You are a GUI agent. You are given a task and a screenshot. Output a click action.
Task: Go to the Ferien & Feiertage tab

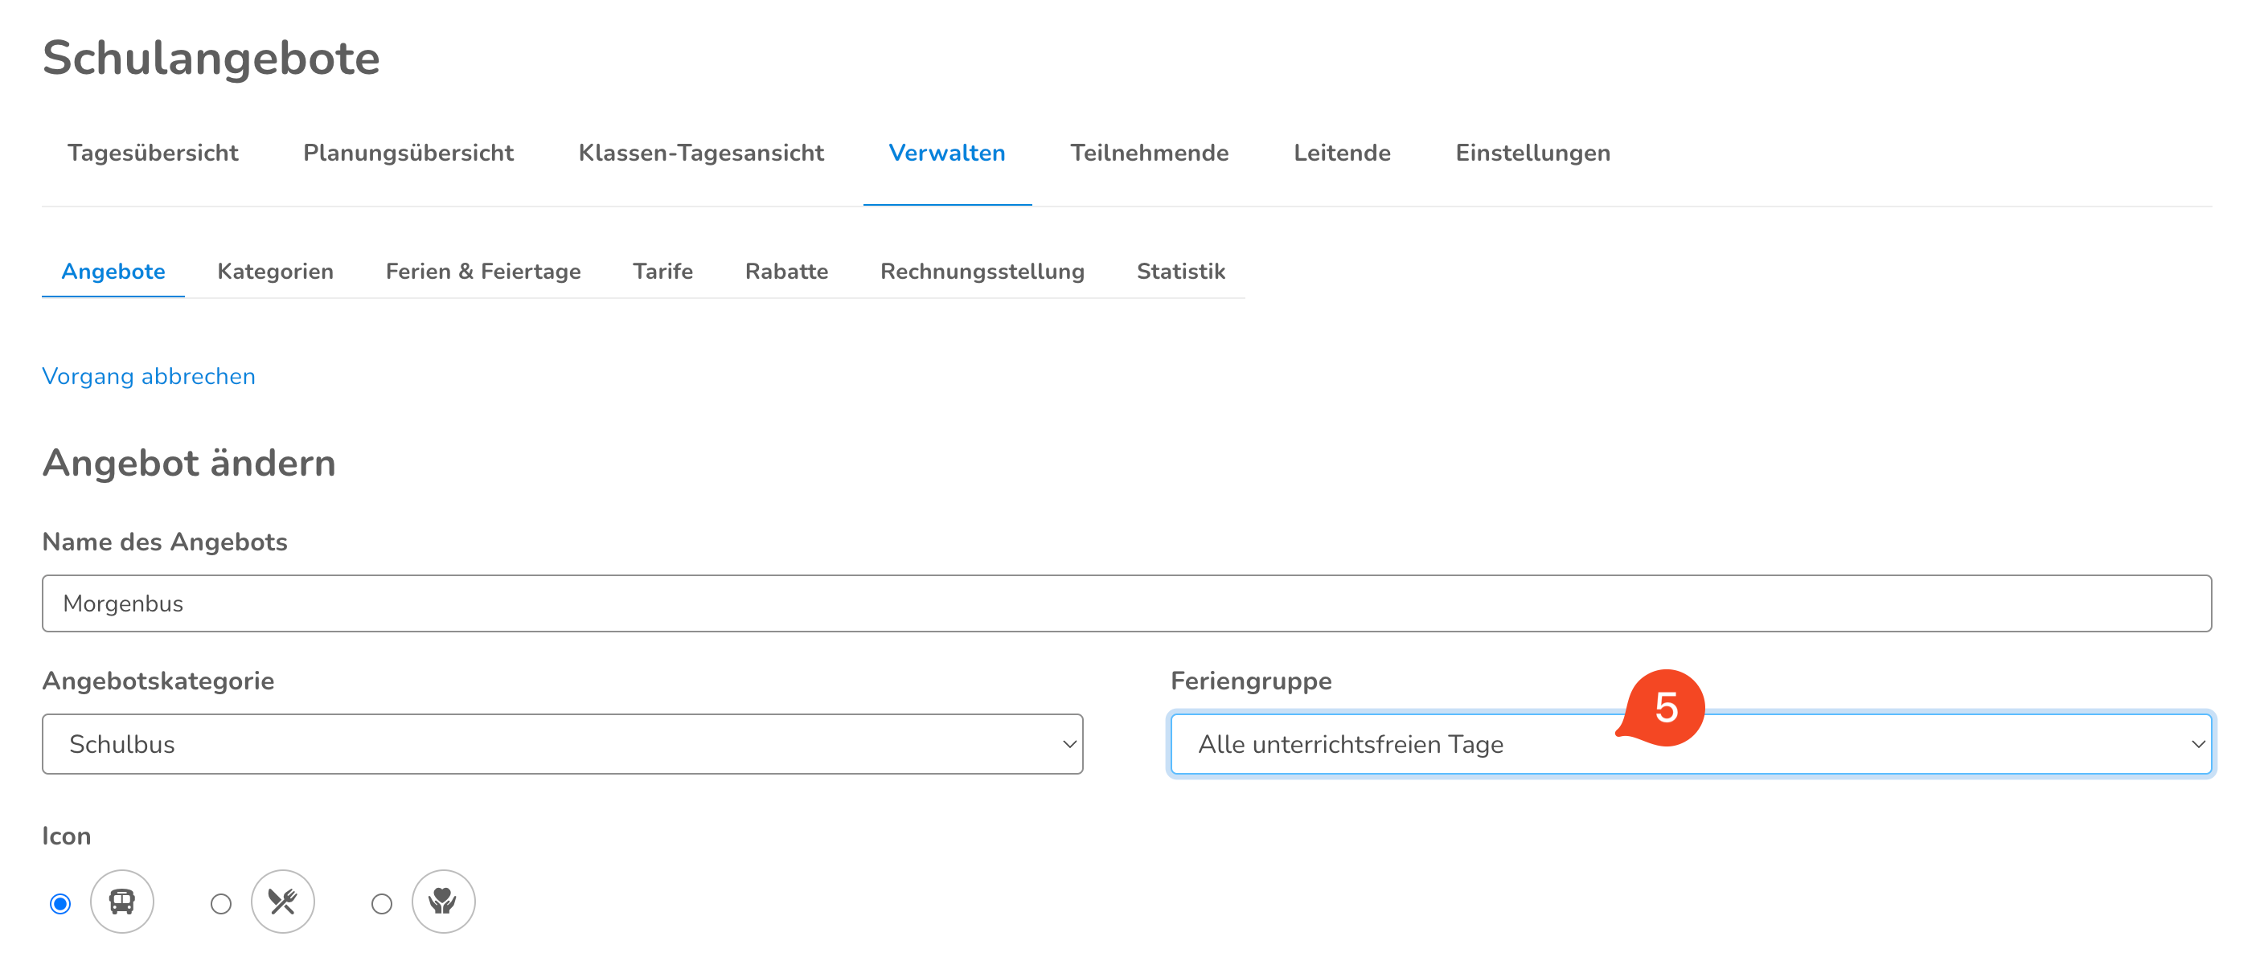pos(482,272)
